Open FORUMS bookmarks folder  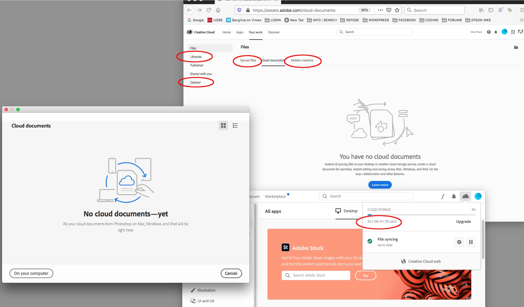tap(452, 20)
